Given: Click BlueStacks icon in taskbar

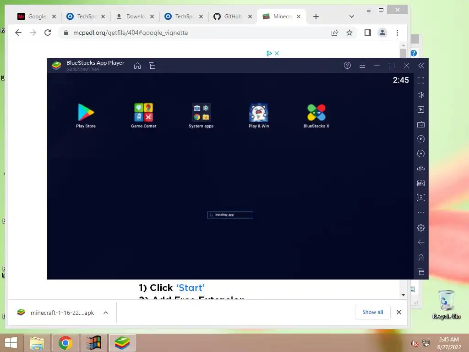Looking at the screenshot, I should click(x=122, y=343).
